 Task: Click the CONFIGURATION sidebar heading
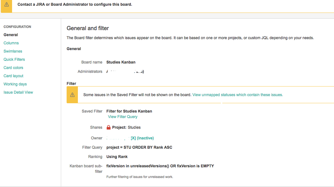(17, 27)
